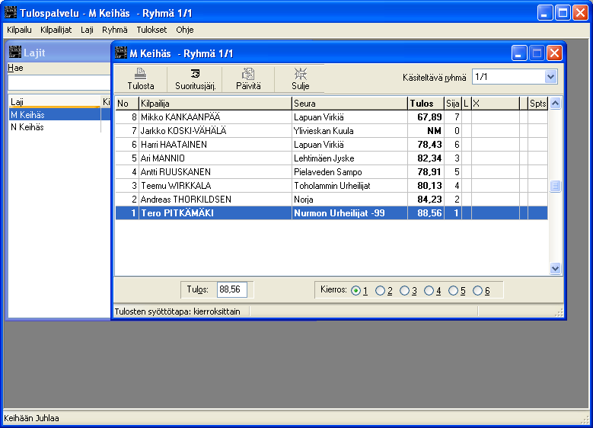The width and height of the screenshot is (593, 428).
Task: Select Kierros round 4 radio button
Action: [x=429, y=291]
